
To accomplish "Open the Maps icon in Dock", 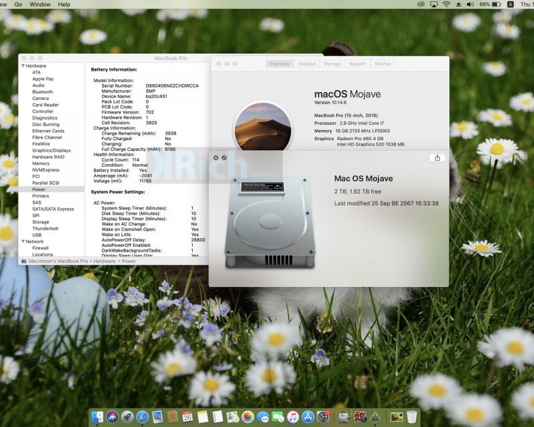I will (232, 417).
